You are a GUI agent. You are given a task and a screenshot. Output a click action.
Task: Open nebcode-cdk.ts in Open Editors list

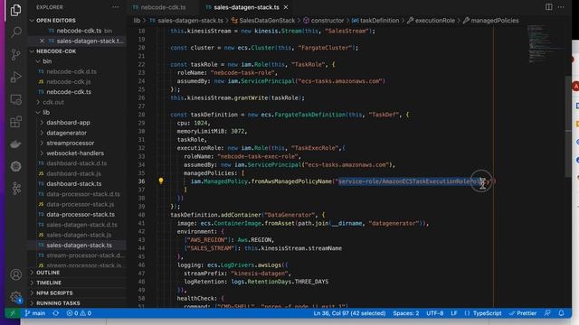[79, 31]
